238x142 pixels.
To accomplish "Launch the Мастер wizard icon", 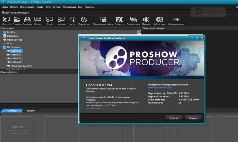I will (38, 21).
